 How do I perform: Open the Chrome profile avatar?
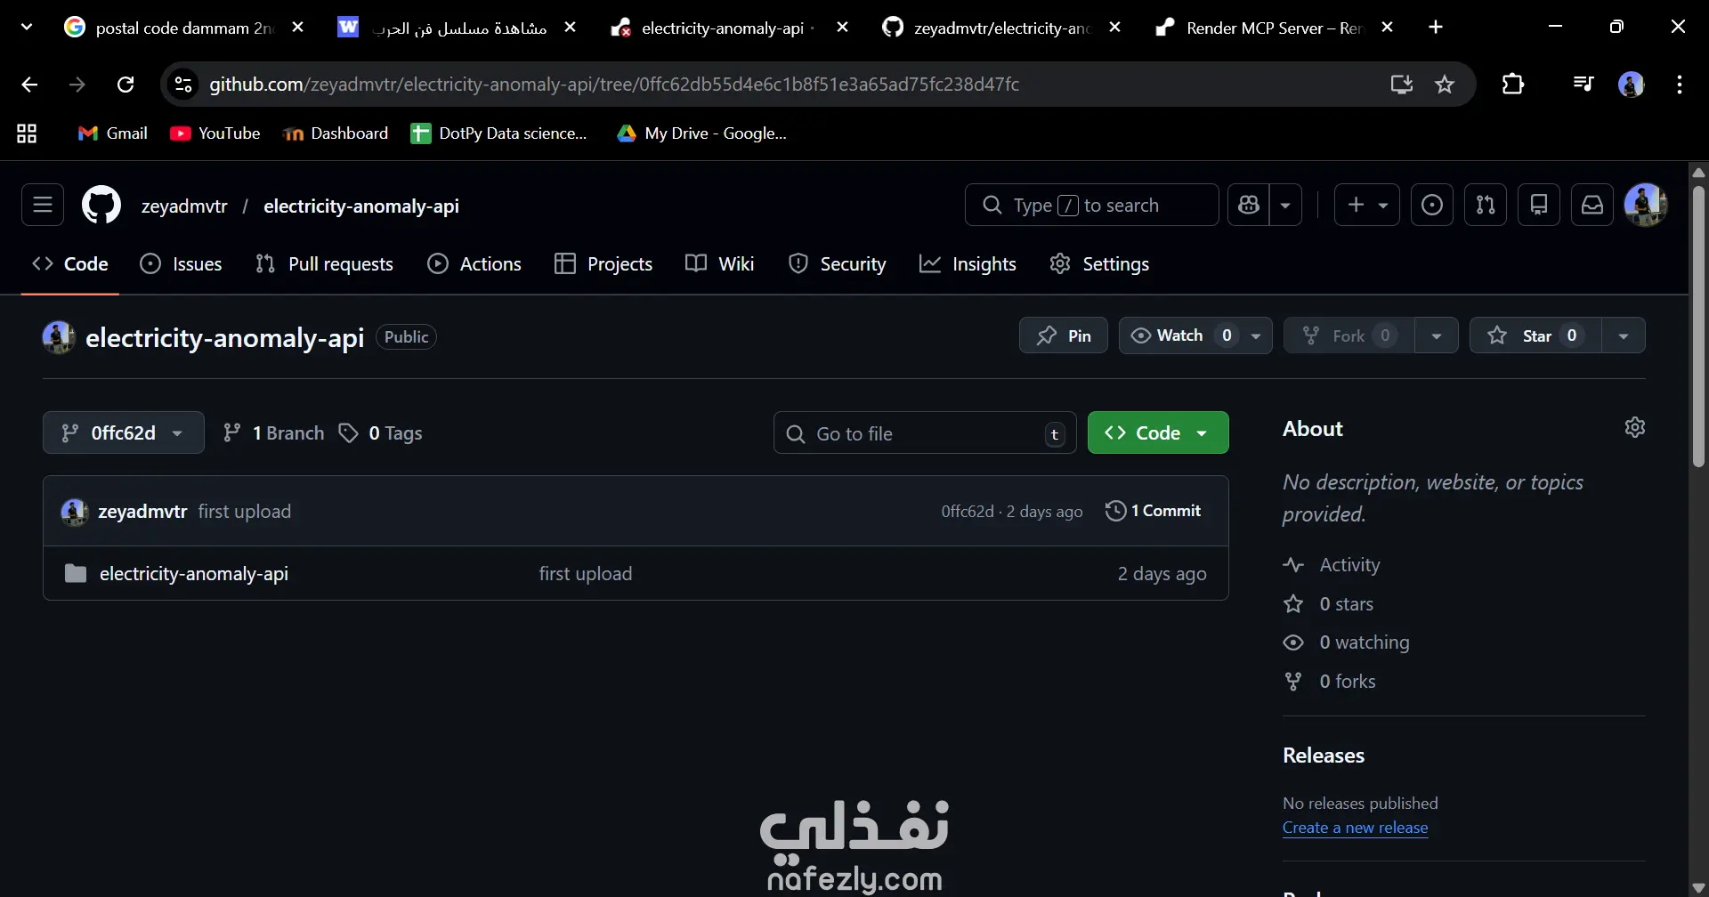click(1631, 85)
